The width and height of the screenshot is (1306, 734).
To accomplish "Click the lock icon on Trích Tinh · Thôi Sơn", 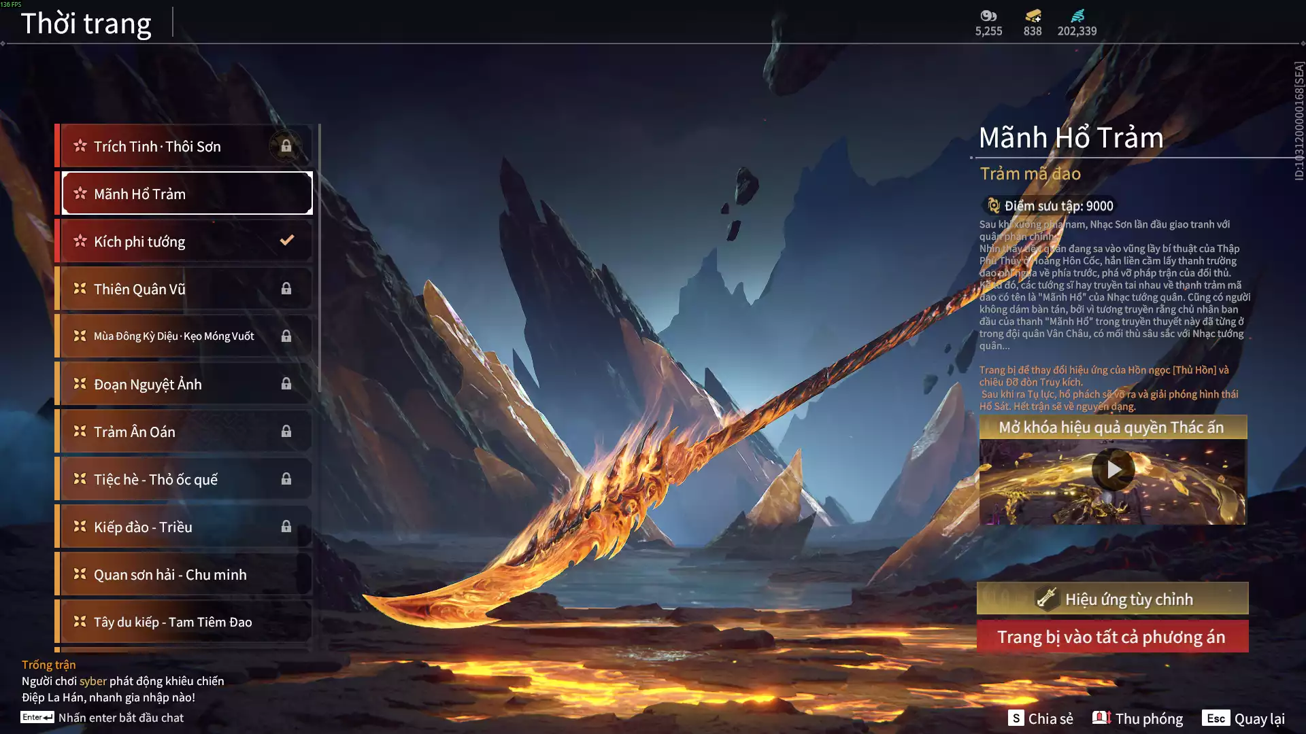I will pos(286,146).
